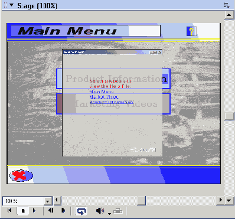Click the horizontal scrollbar right arrow
The width and height of the screenshot is (235, 219).
(x=221, y=201)
